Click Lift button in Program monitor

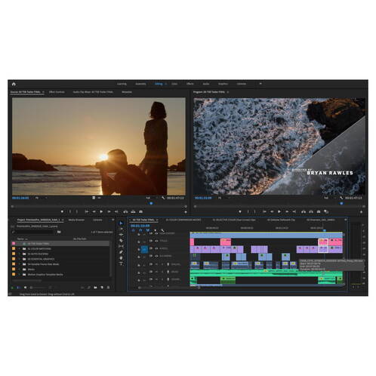pos(304,211)
